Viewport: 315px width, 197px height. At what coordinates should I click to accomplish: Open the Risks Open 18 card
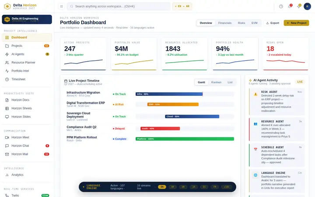pyautogui.click(x=285, y=54)
